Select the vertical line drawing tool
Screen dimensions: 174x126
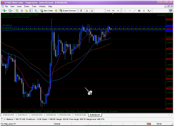[125, 11]
